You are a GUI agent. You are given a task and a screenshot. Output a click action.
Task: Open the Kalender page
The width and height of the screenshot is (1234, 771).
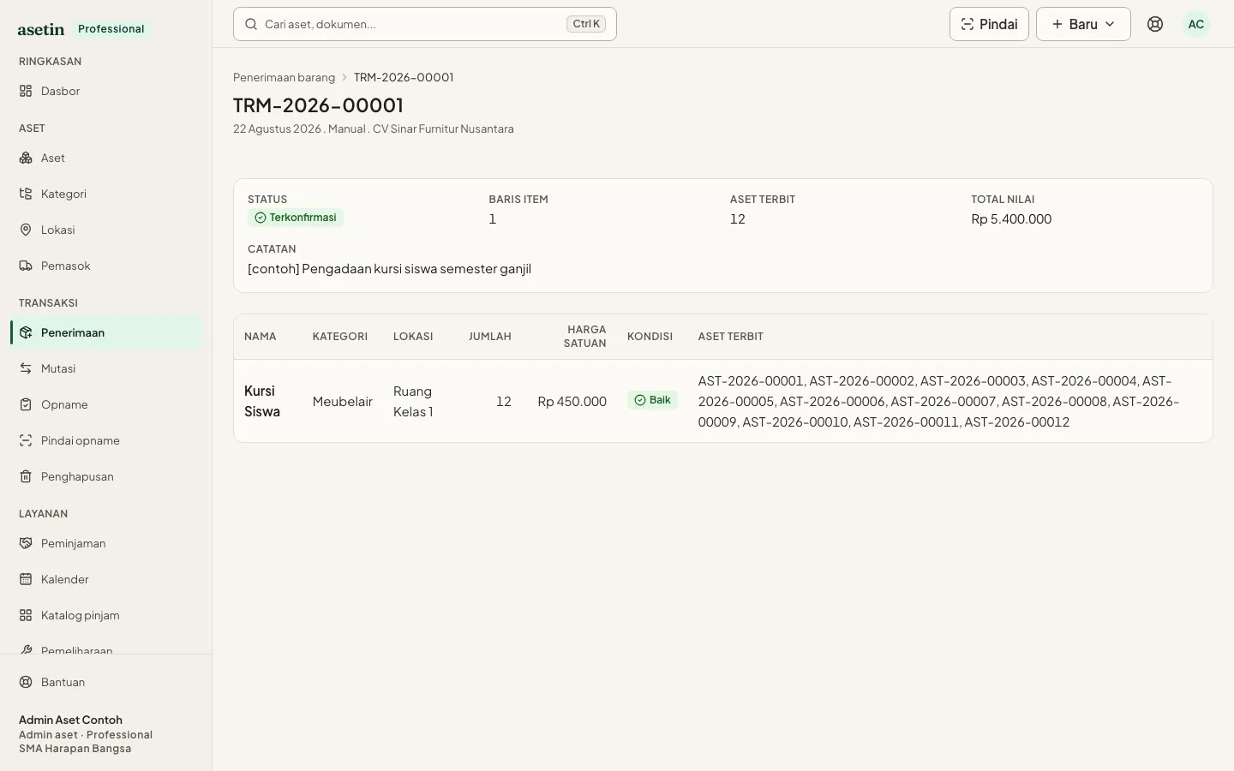[x=105, y=579]
